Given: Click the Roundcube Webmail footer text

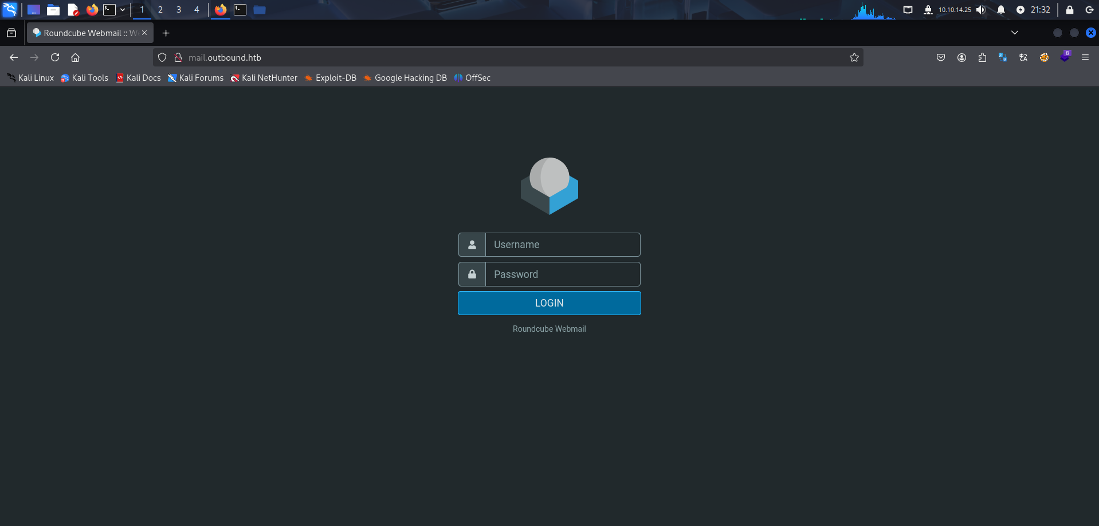Looking at the screenshot, I should [549, 329].
